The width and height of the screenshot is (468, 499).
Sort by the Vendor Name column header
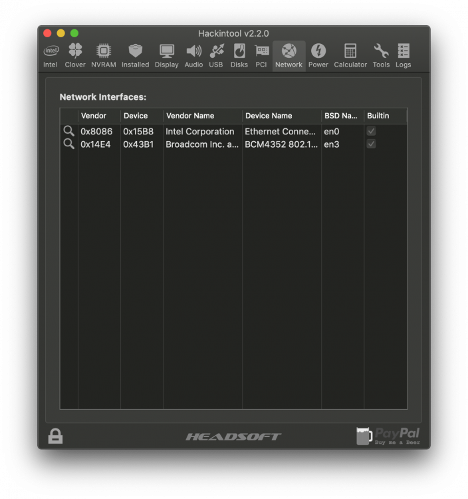[x=203, y=116]
